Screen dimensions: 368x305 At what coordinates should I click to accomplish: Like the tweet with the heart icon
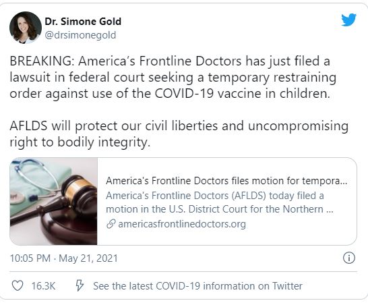coord(18,285)
